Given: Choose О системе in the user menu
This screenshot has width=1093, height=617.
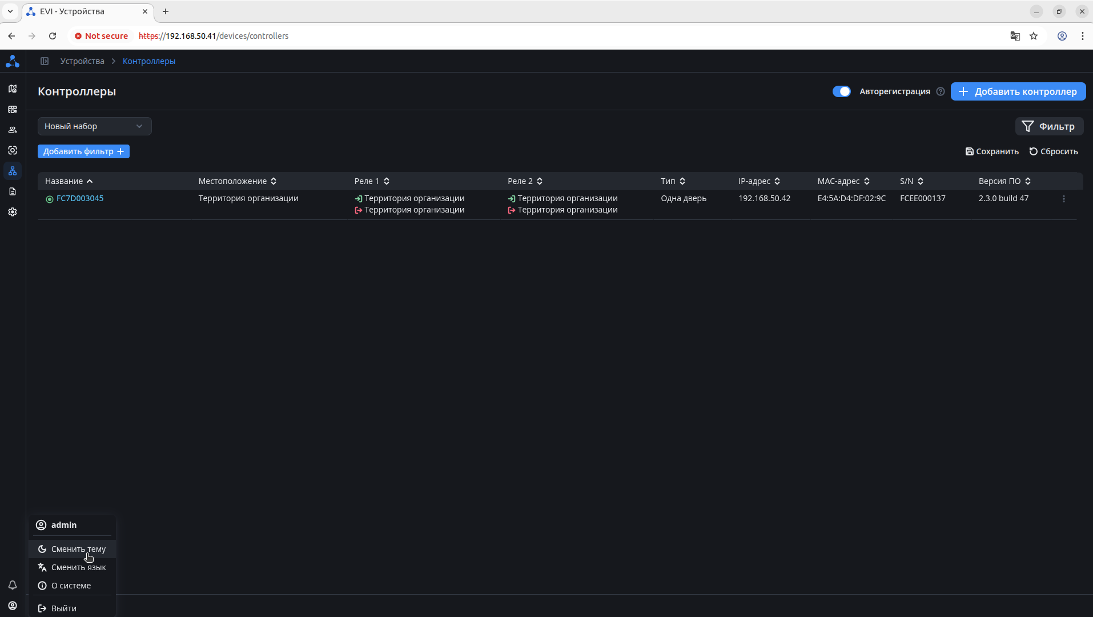Looking at the screenshot, I should tap(73, 586).
